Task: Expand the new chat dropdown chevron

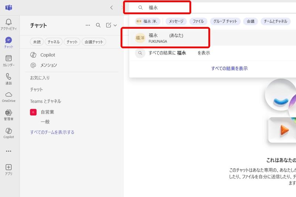Action: pyautogui.click(x=115, y=25)
